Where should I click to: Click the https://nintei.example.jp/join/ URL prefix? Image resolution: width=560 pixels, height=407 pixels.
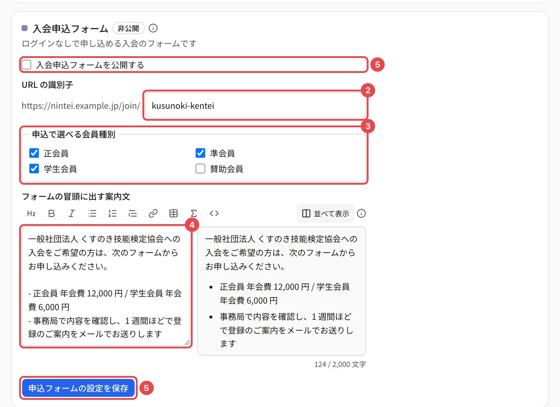point(81,105)
